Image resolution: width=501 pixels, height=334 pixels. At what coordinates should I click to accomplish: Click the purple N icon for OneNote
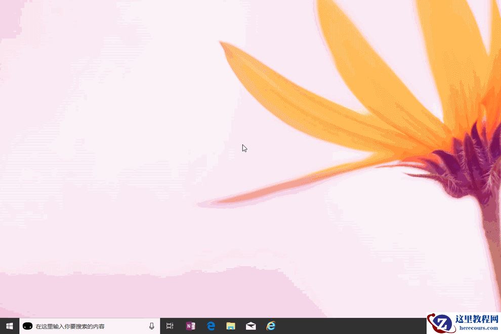tap(190, 326)
